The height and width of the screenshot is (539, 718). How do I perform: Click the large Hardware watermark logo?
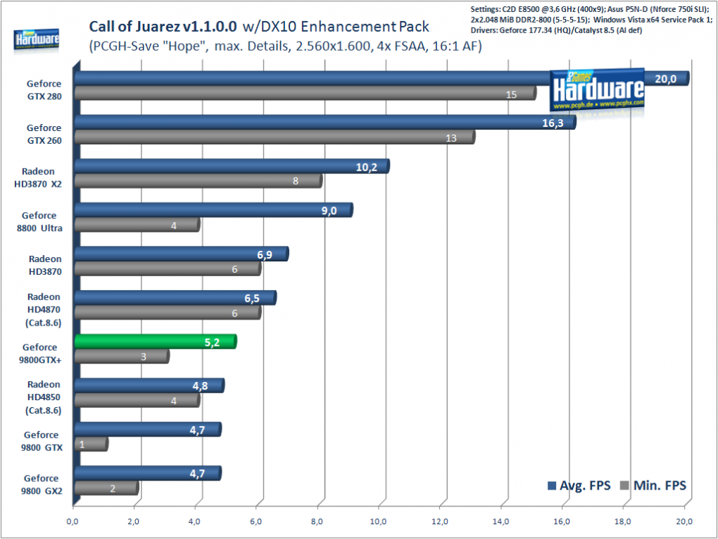point(597,91)
